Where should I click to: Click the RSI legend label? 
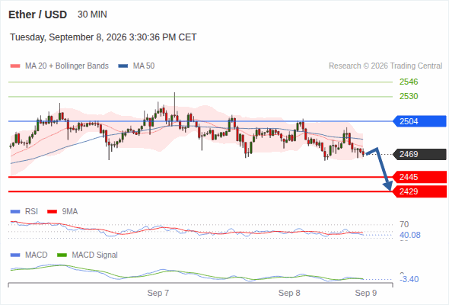click(x=31, y=211)
